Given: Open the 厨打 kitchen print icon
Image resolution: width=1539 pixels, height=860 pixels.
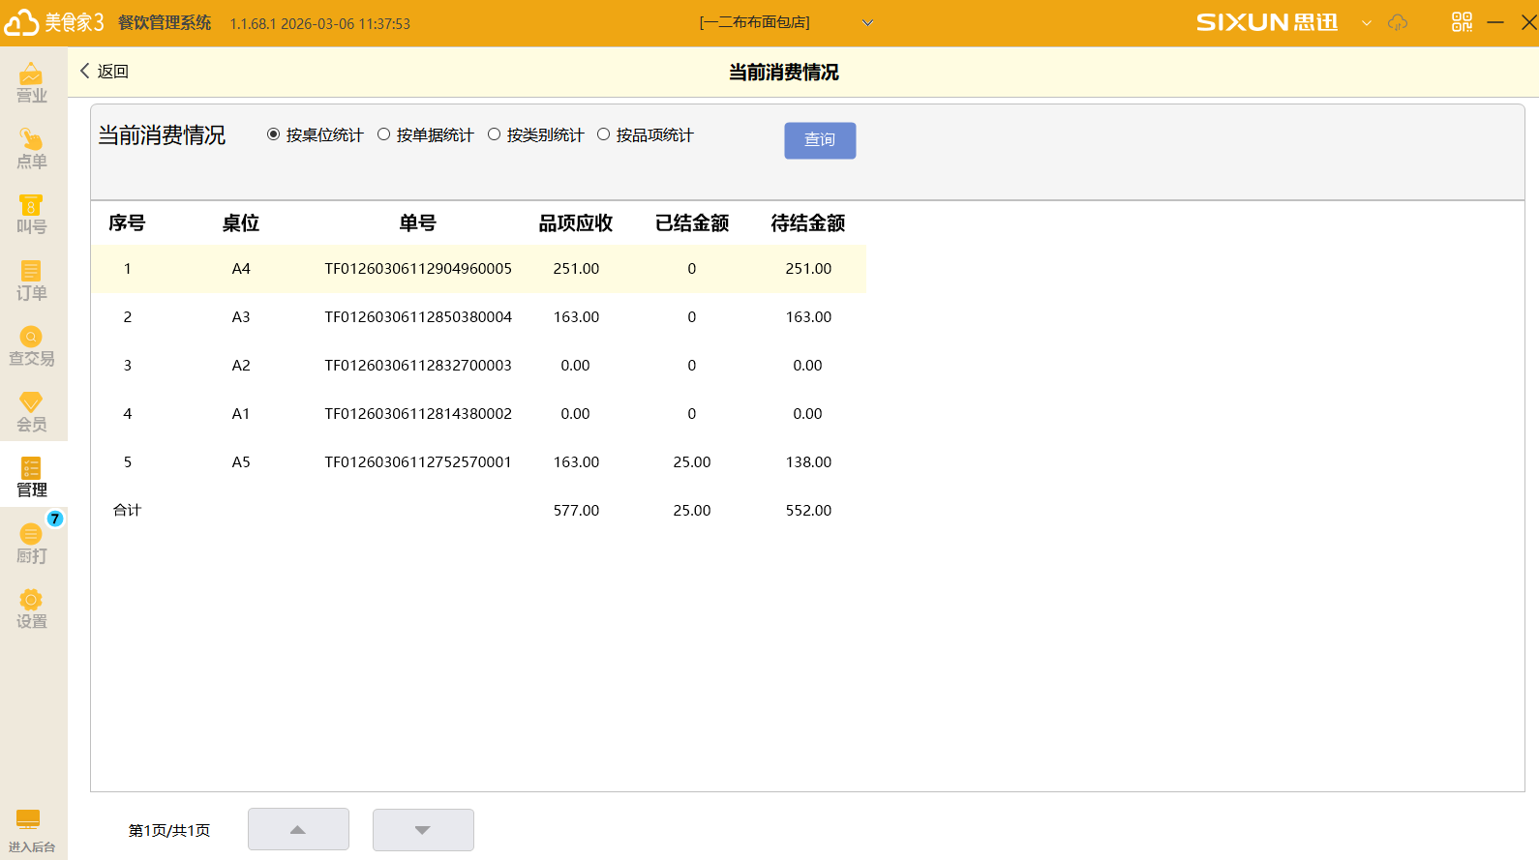Looking at the screenshot, I should click(31, 543).
